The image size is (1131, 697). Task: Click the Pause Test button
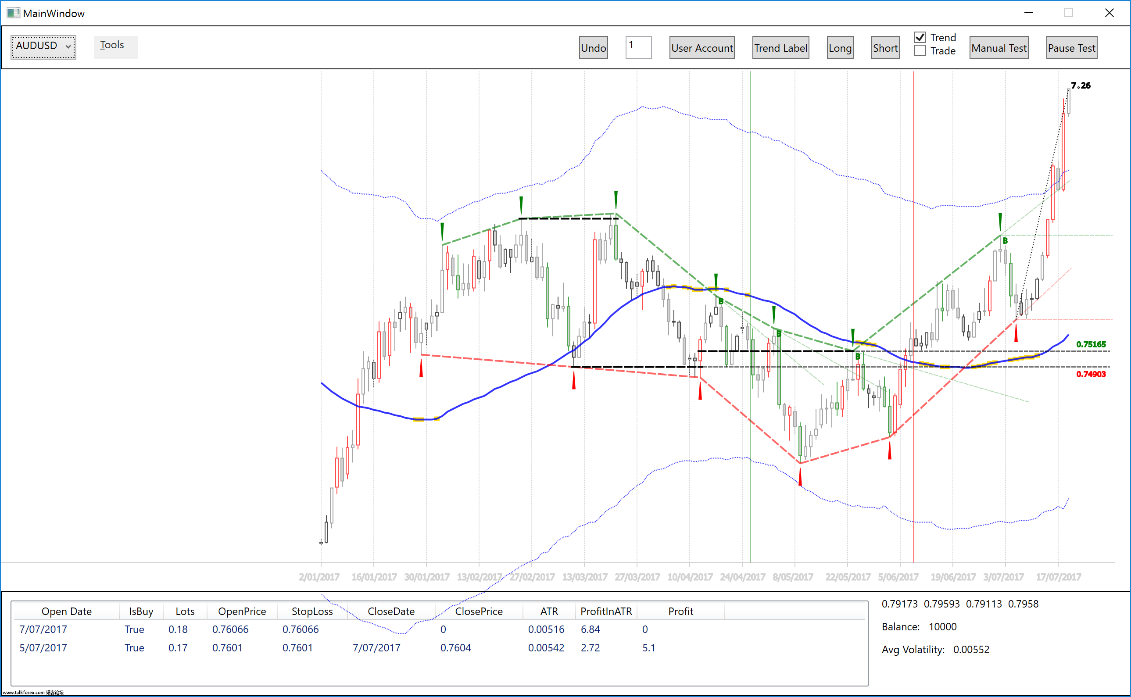(x=1071, y=47)
